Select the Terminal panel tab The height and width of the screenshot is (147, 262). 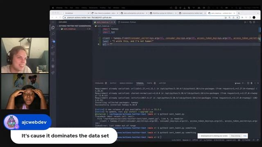[140, 83]
